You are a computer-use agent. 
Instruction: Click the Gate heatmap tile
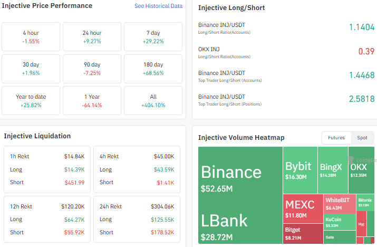[340, 237]
